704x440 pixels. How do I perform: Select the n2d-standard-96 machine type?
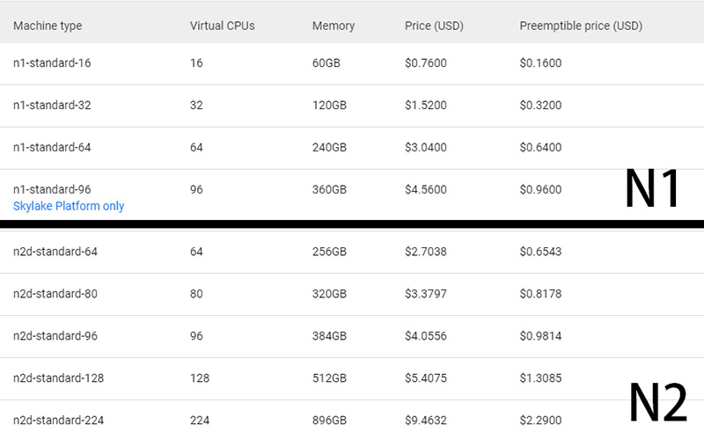click(x=55, y=336)
